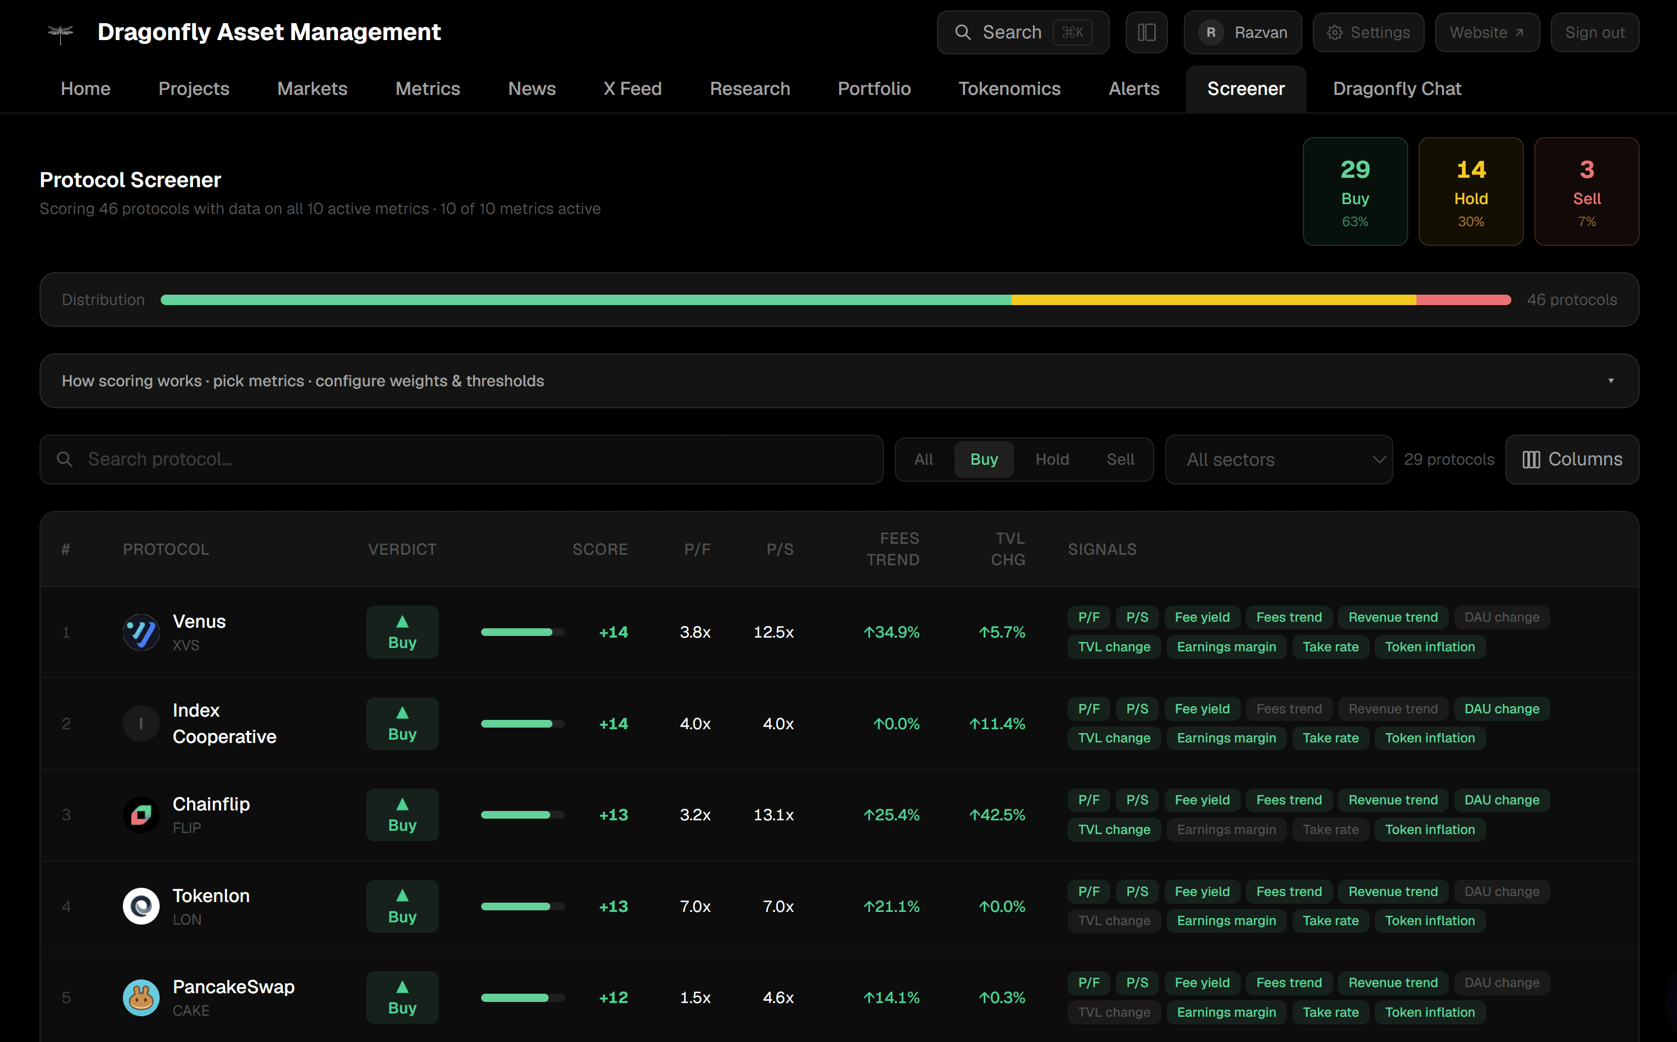Switch to the Markets tab
The width and height of the screenshot is (1677, 1042).
[x=312, y=89]
